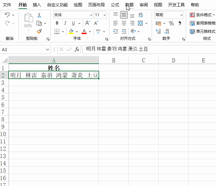The height and width of the screenshot is (186, 216).
Task: Increase decimal places
Action: (x=158, y=32)
